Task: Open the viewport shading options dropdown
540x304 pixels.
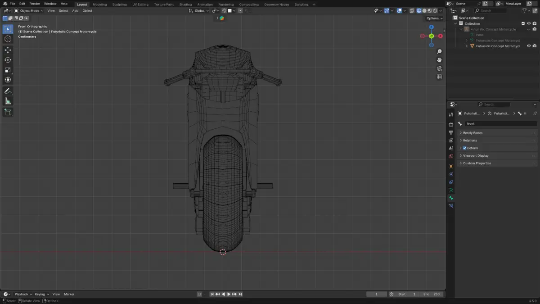Action: tap(441, 11)
